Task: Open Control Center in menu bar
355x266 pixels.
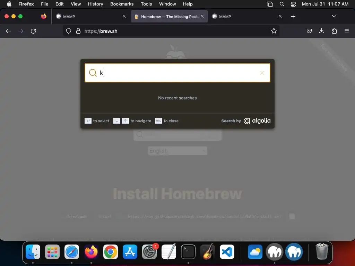Action: tap(293, 4)
